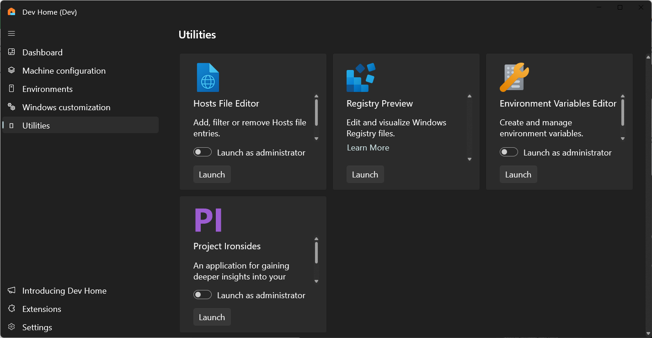Click the Hosts File Editor title text
The image size is (652, 338).
pos(226,103)
